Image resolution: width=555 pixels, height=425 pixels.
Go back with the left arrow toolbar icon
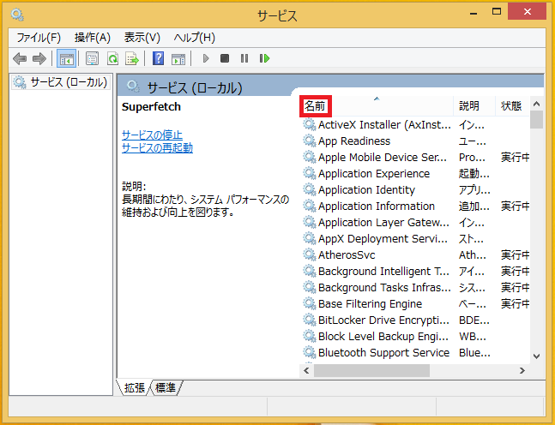(20, 58)
